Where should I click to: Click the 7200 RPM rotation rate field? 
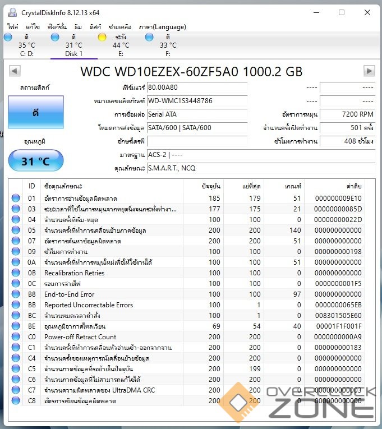click(x=347, y=114)
